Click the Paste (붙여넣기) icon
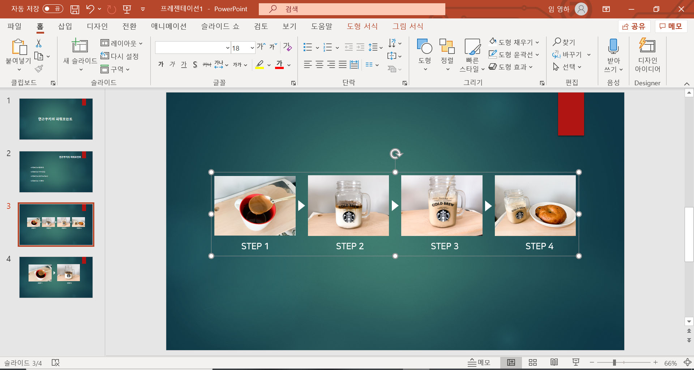Viewport: 694px width, 370px height. [19, 47]
